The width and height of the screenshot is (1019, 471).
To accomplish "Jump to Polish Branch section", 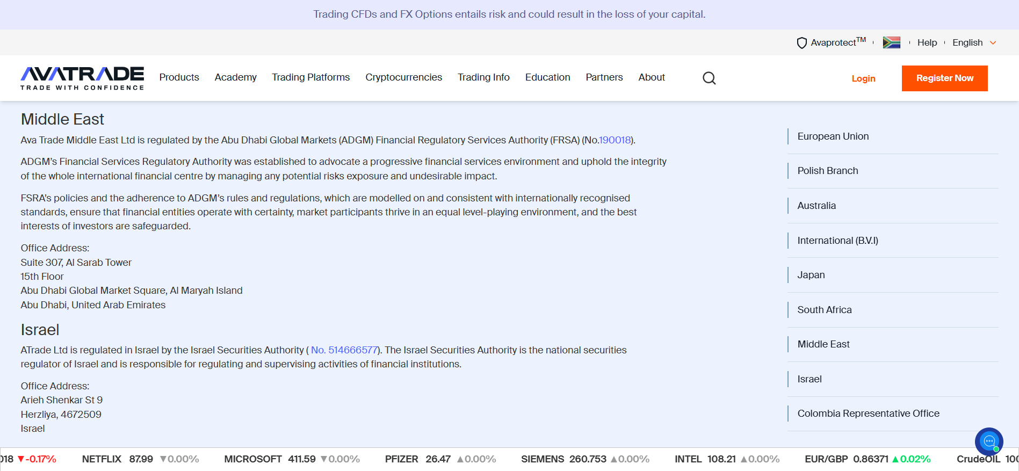I will (x=828, y=171).
